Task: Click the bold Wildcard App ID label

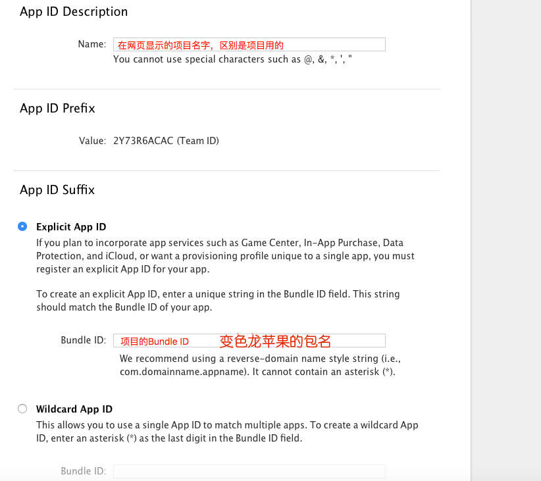Action: 74,409
